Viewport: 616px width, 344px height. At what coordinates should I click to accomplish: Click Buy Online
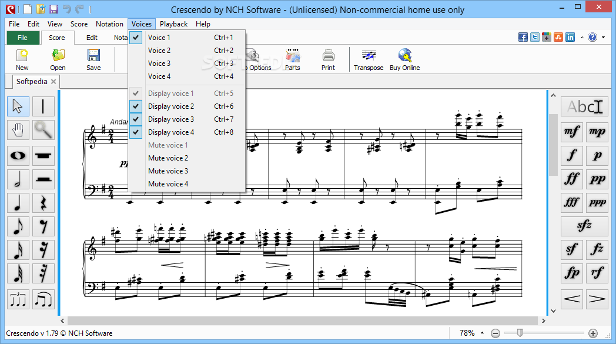404,60
